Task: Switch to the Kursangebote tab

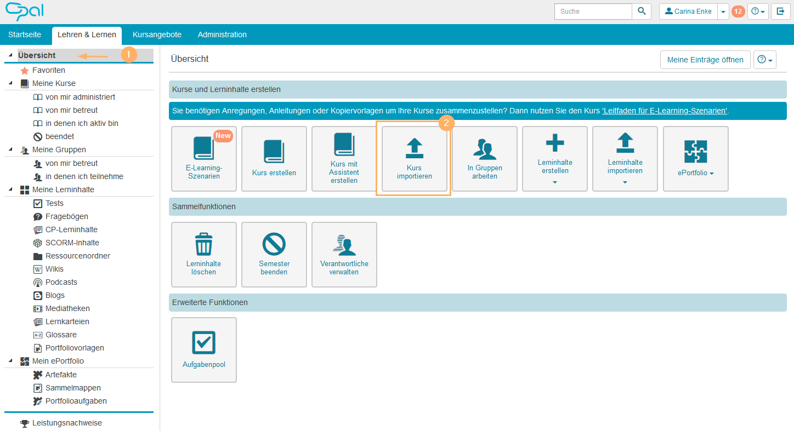Action: (157, 35)
